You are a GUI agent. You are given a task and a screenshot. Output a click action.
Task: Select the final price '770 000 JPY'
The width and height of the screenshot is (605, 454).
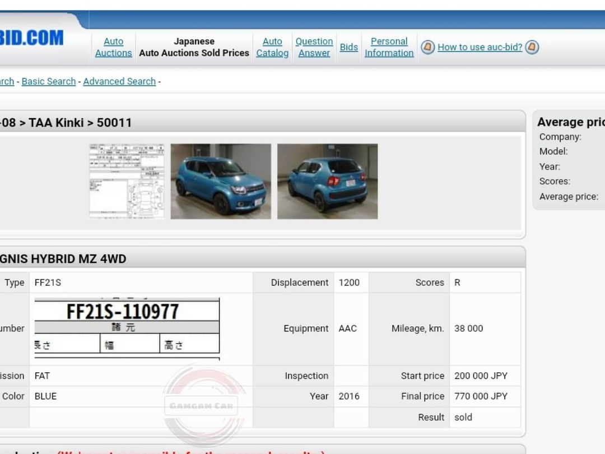481,396
